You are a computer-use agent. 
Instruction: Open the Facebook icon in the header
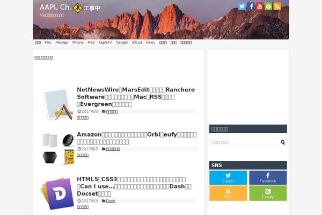[x=251, y=6]
